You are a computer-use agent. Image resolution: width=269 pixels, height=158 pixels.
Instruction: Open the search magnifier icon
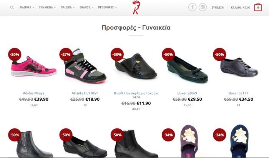pos(12,7)
